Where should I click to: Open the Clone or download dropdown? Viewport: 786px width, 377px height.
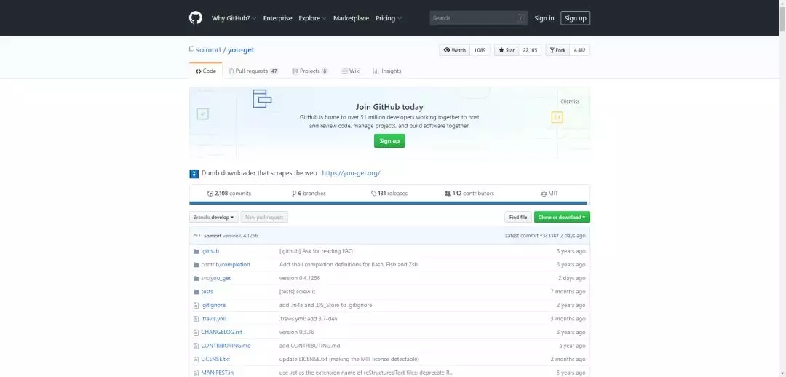point(562,218)
